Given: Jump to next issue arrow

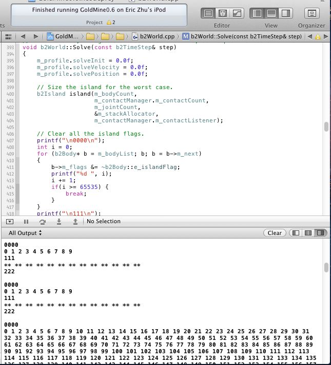Looking at the screenshot, I should 326,36.
